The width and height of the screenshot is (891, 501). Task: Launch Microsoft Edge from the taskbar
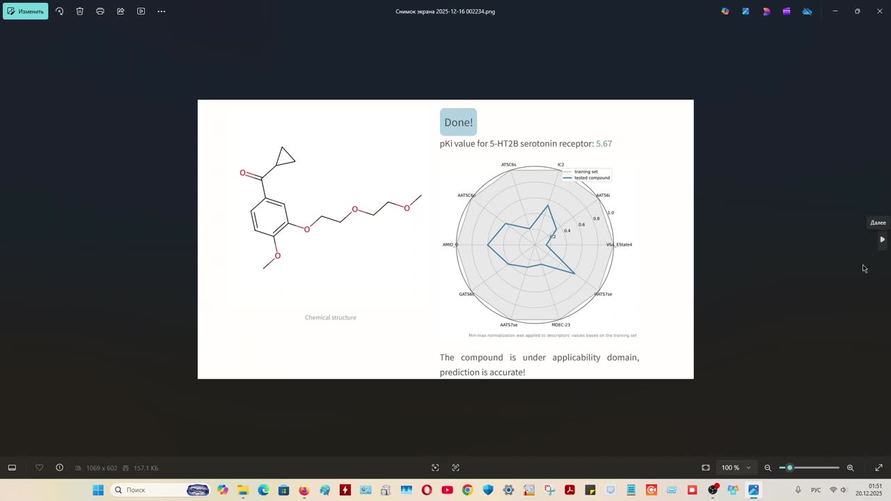point(263,490)
